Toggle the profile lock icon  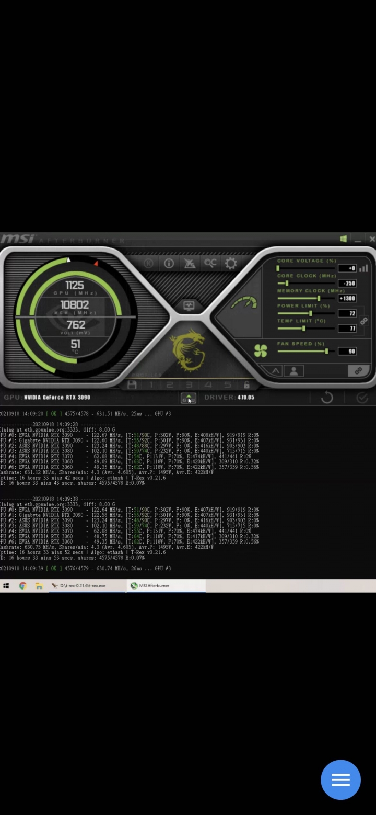(246, 385)
